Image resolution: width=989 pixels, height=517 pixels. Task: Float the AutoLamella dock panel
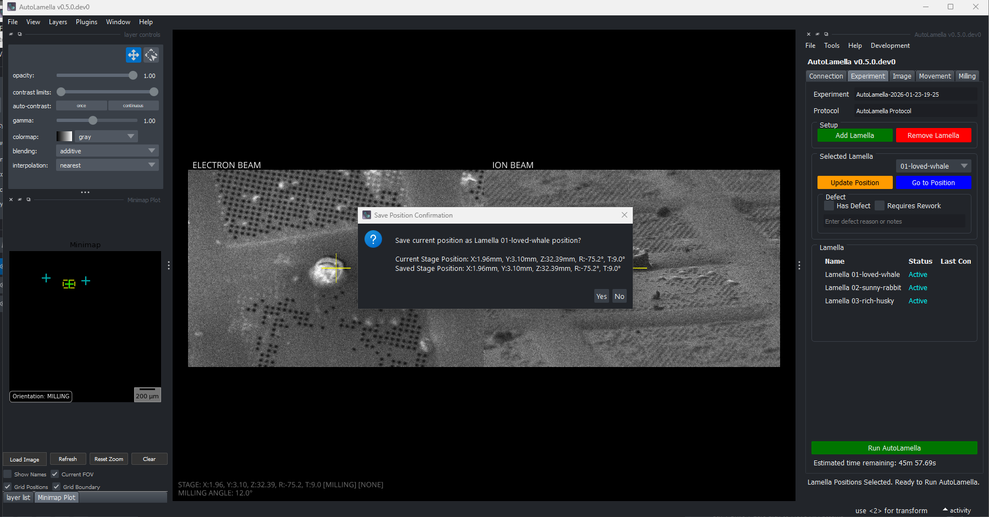(826, 34)
